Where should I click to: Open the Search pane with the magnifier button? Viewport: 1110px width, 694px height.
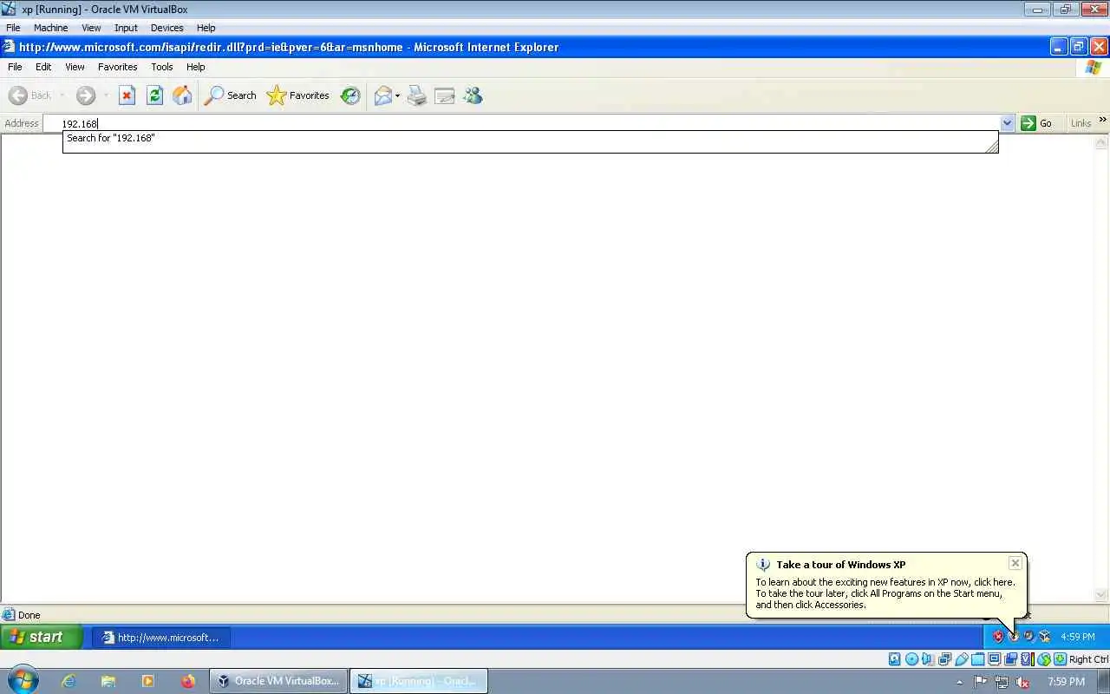coord(231,95)
